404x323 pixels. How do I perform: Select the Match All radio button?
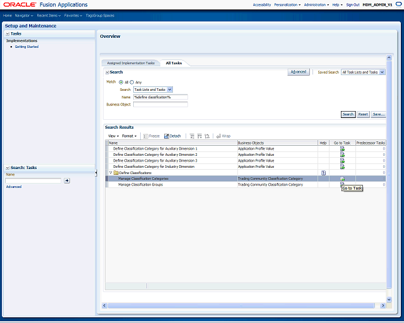coord(121,82)
